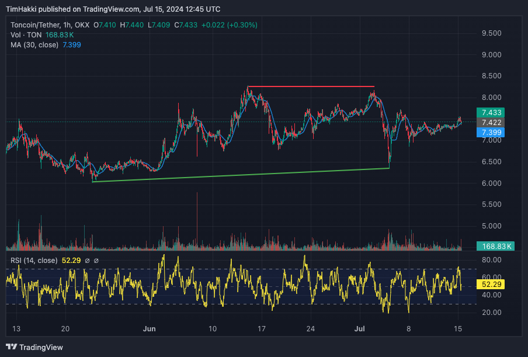Click the Jul label on time axis
This screenshot has height=357, width=528.
[360, 329]
